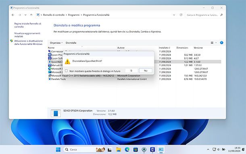Screen dimensions: 246x154
Task: Open the download-arrow app on the taskbar
Action: [144, 150]
